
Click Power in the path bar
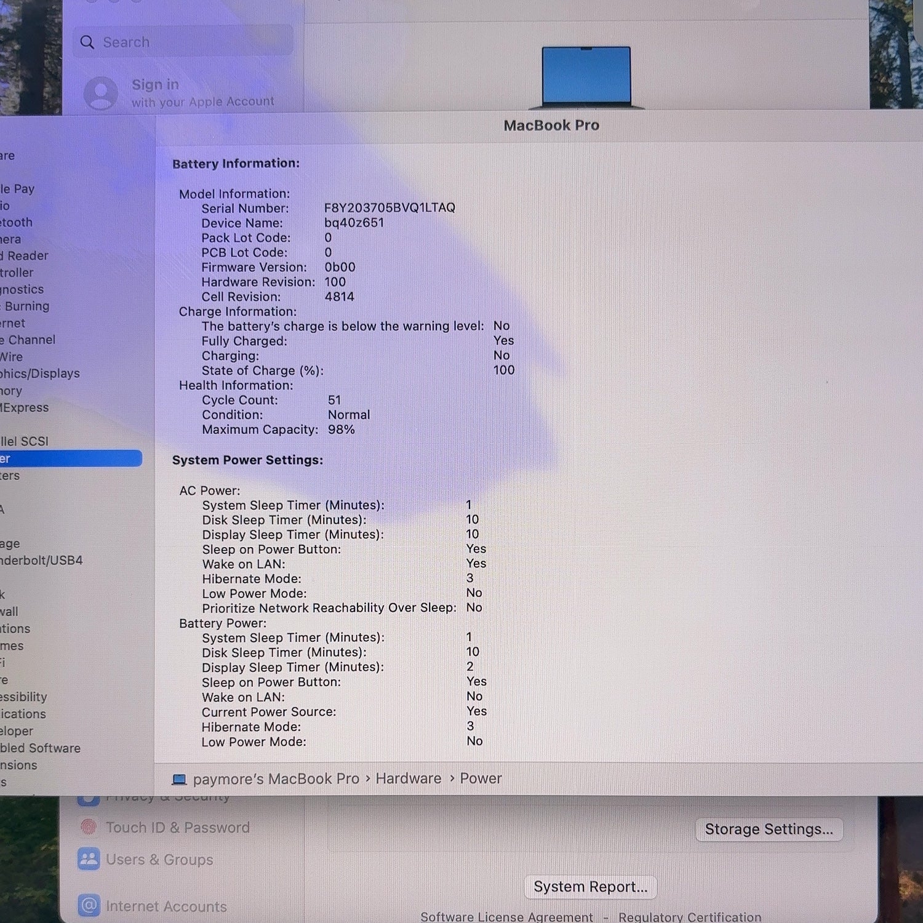pyautogui.click(x=481, y=778)
